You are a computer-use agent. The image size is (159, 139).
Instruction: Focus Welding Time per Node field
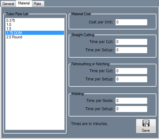tap(131, 101)
